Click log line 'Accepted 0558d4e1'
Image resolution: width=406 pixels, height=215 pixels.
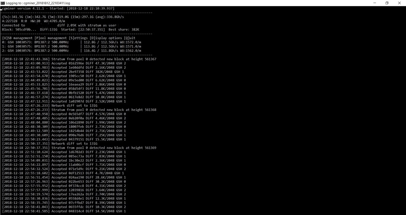(x=64, y=199)
